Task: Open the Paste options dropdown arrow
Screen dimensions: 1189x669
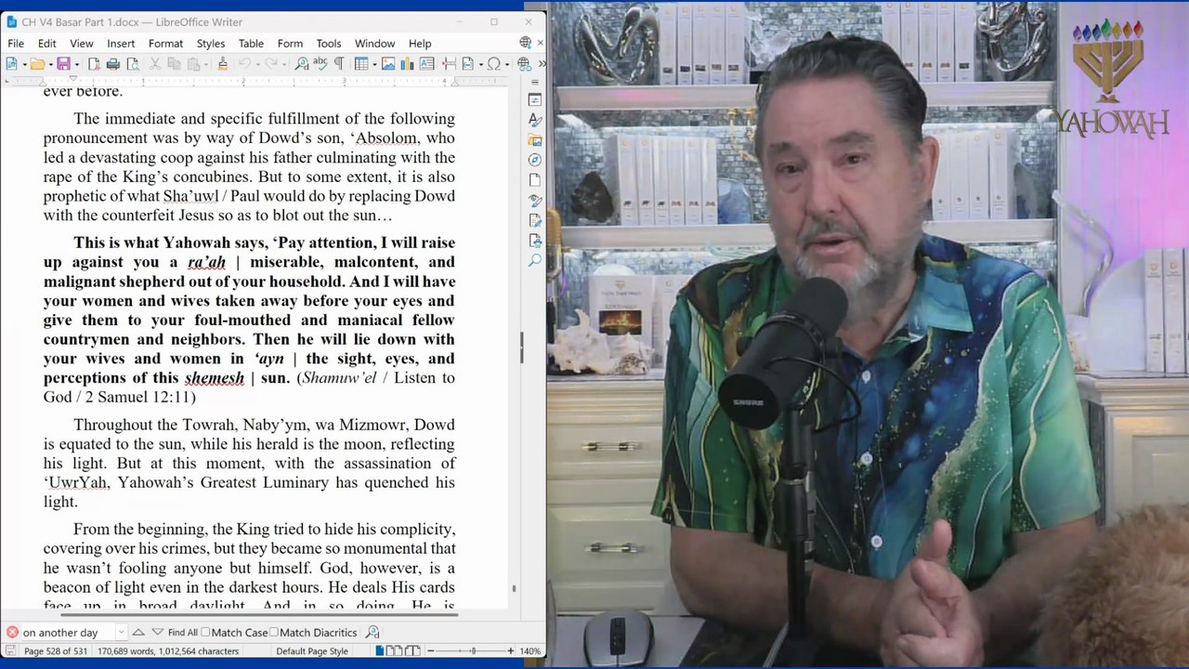Action: click(x=205, y=64)
